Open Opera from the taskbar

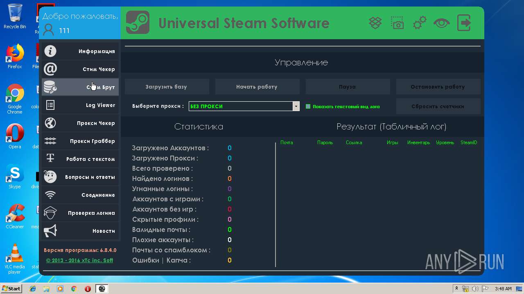88,289
